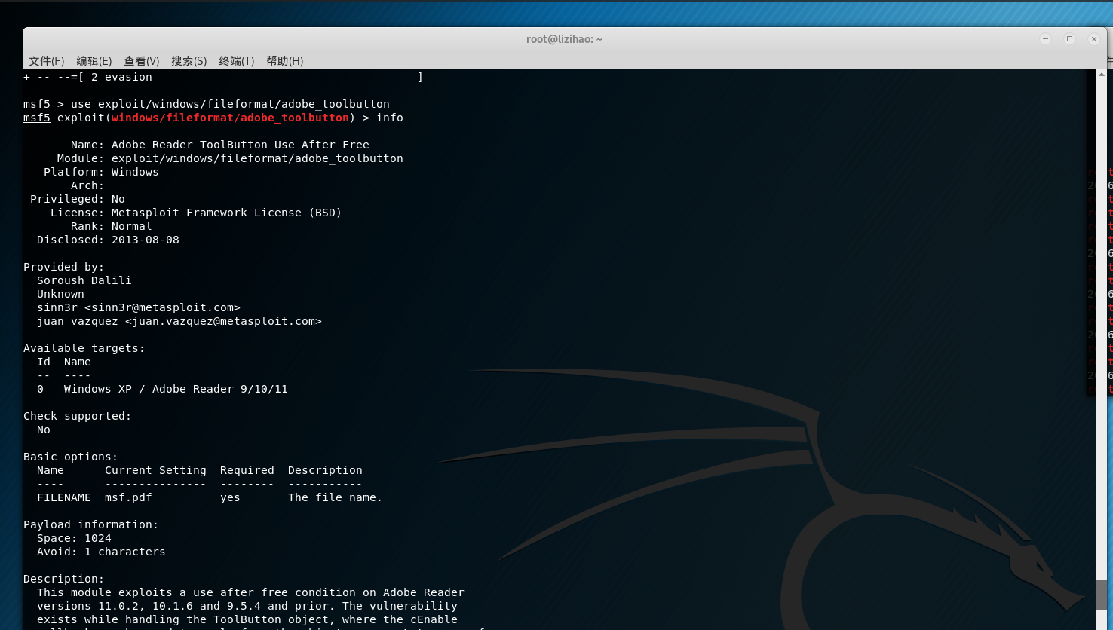Click the Privileged value No

pos(118,199)
